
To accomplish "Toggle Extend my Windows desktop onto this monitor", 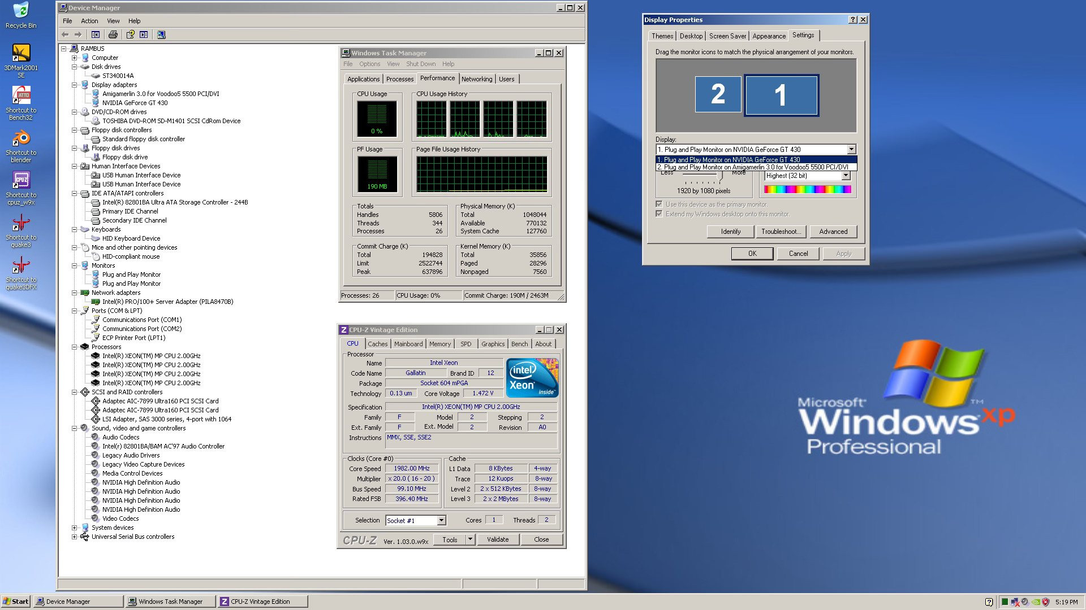I will coord(658,213).
